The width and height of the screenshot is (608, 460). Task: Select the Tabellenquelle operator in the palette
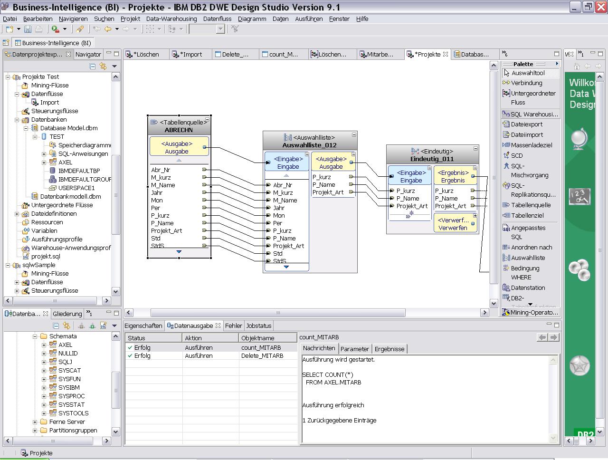click(x=531, y=205)
